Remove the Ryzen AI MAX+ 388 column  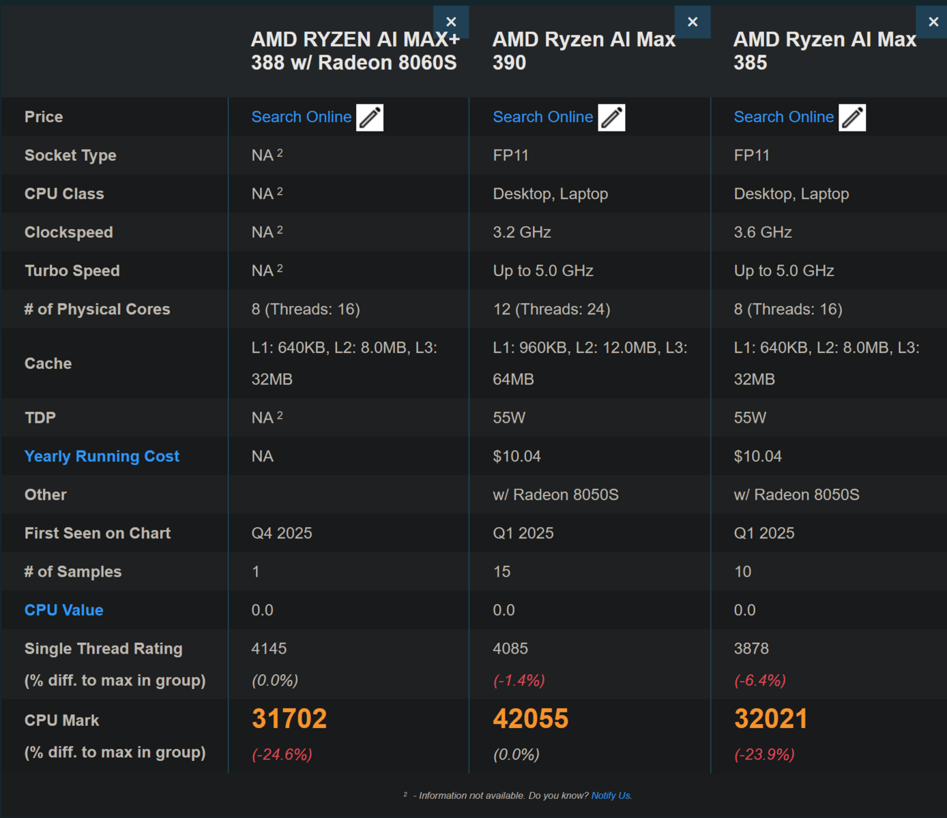[451, 22]
